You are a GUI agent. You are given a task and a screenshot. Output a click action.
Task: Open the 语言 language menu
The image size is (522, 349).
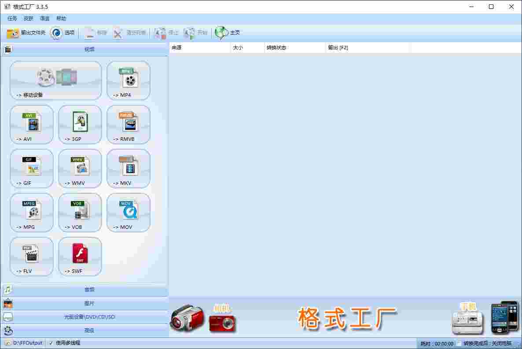(x=44, y=18)
